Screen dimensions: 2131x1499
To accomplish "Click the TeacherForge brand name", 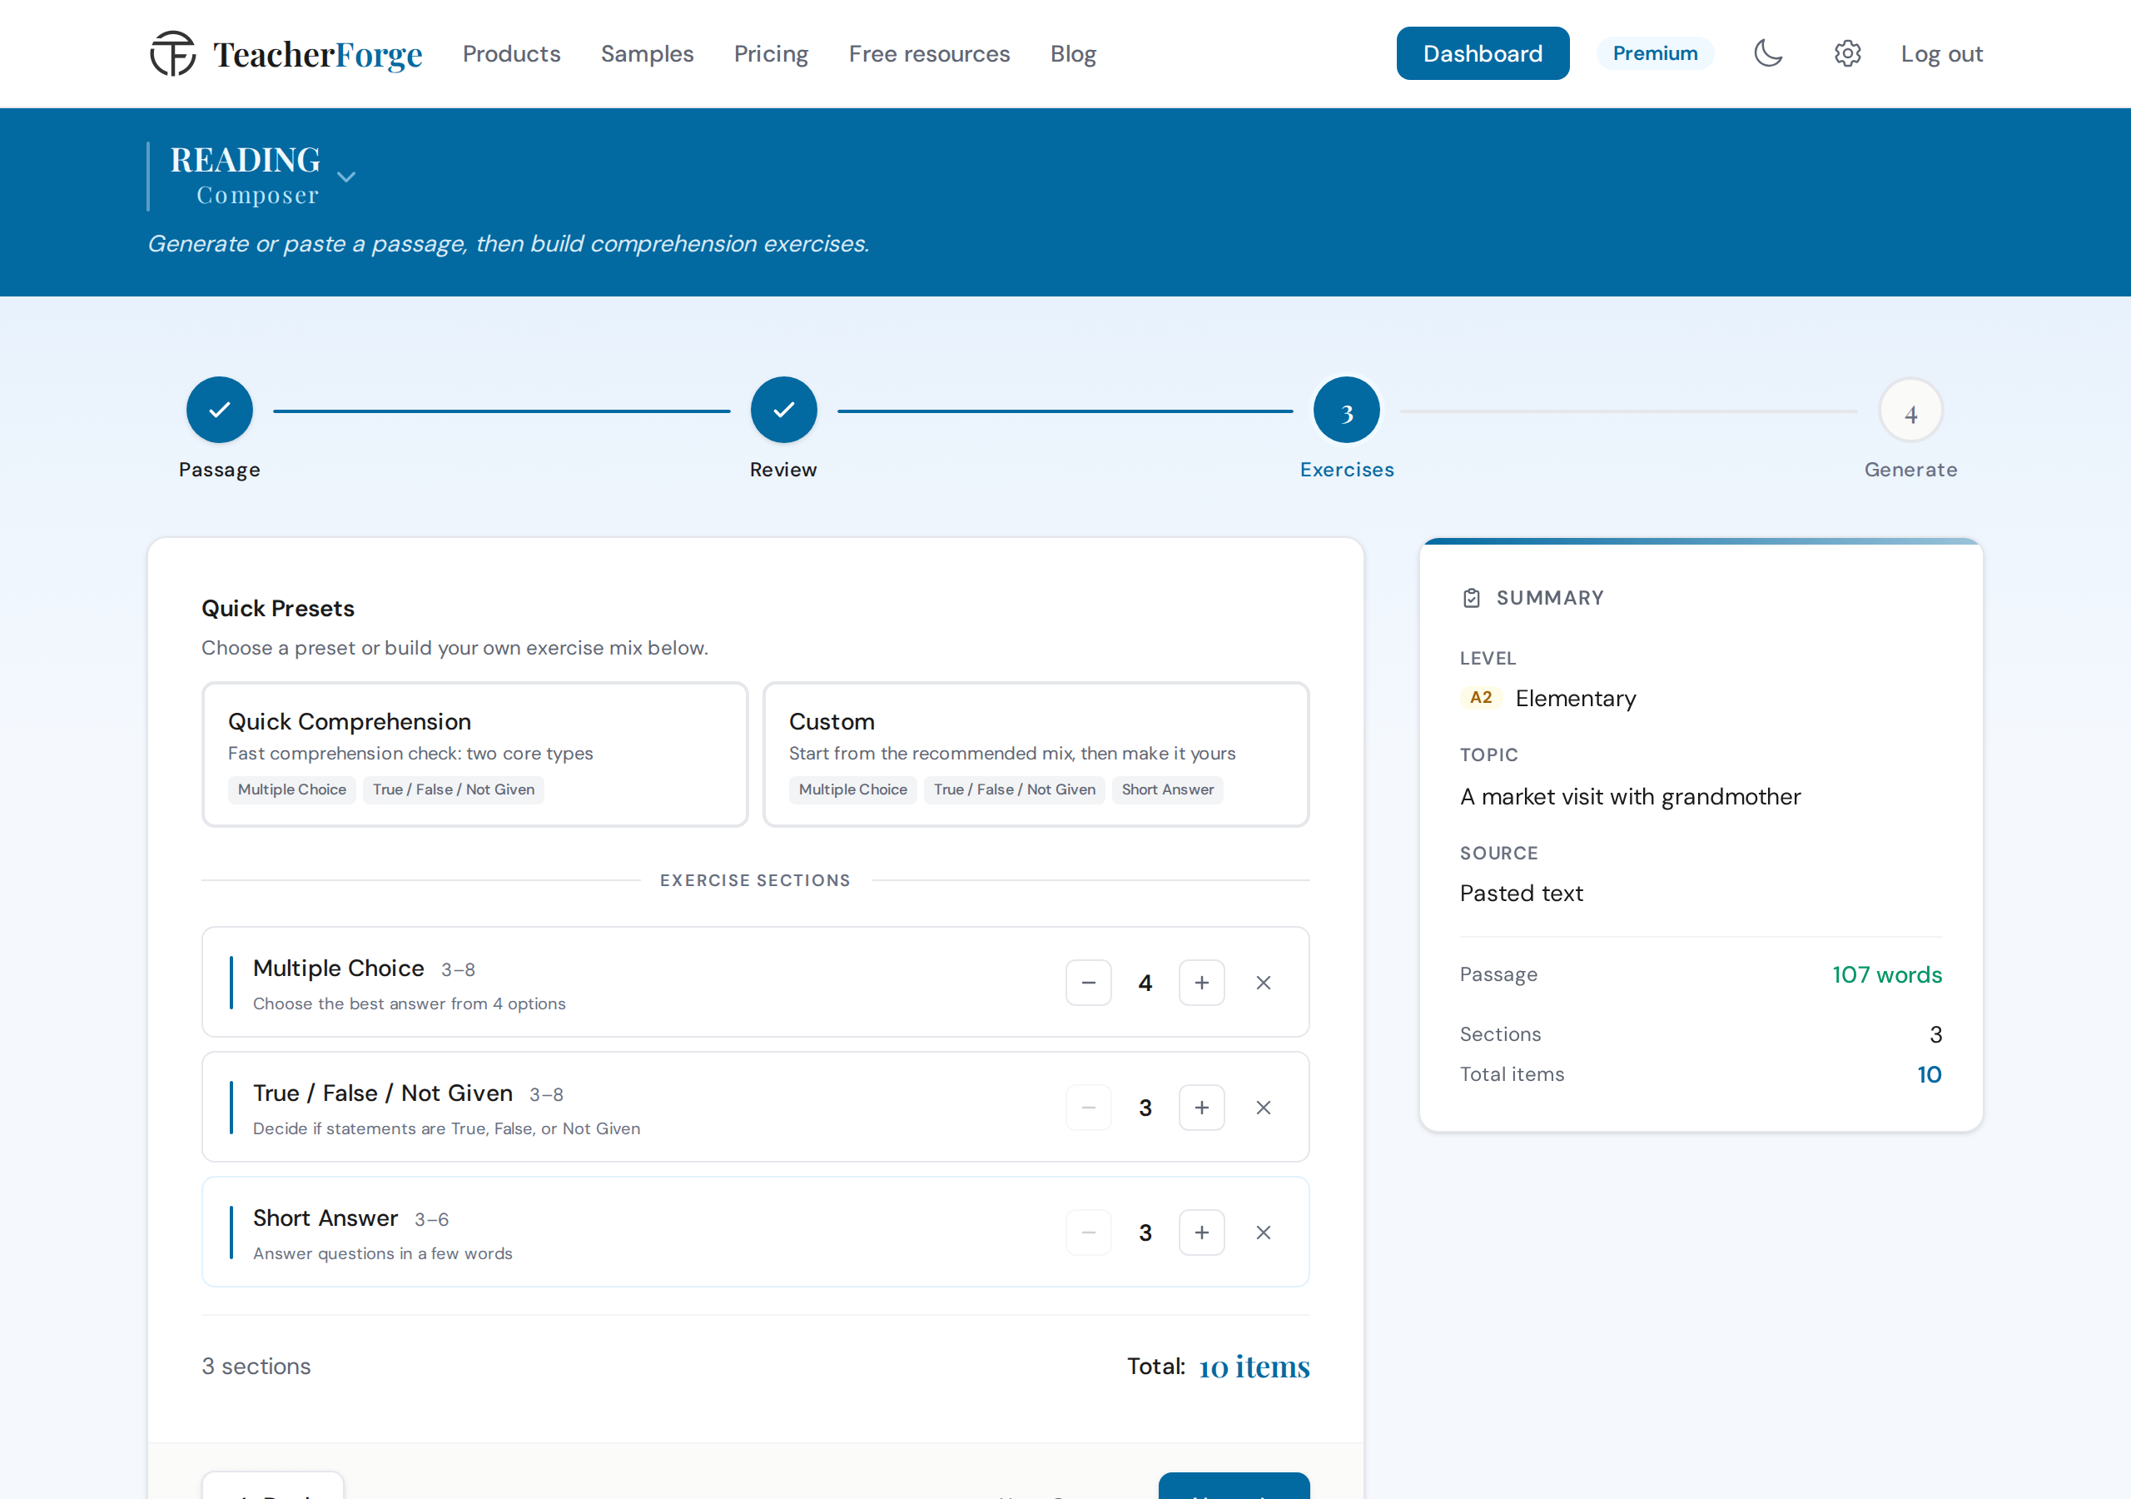I will tap(317, 54).
